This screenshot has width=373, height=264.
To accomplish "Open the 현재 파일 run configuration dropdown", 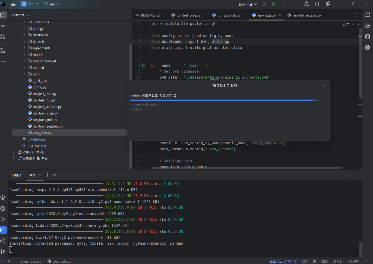I will coord(248,4).
